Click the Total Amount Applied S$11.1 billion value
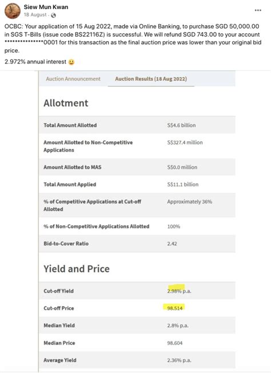 click(x=182, y=184)
